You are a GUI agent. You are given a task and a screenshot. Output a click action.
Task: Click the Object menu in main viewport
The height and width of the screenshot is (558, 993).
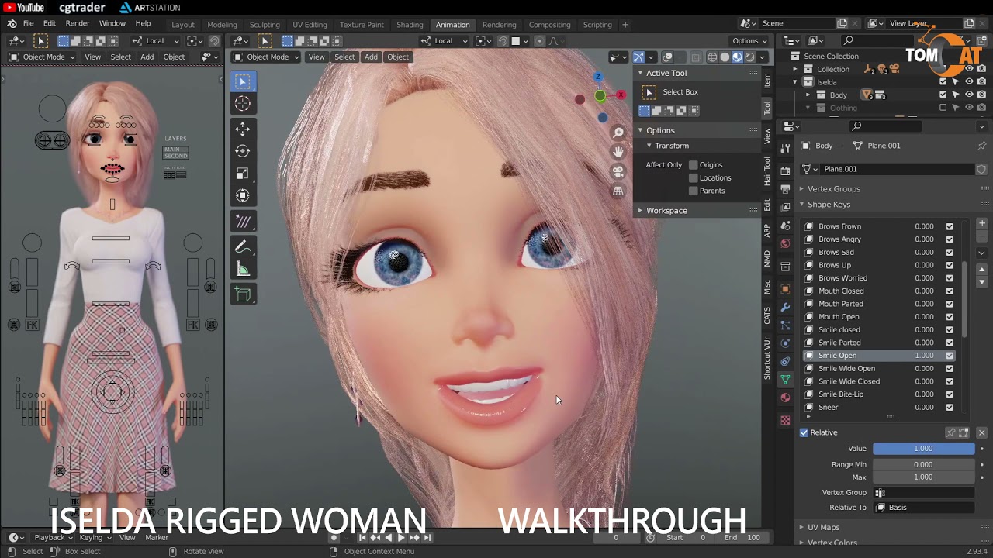398,57
